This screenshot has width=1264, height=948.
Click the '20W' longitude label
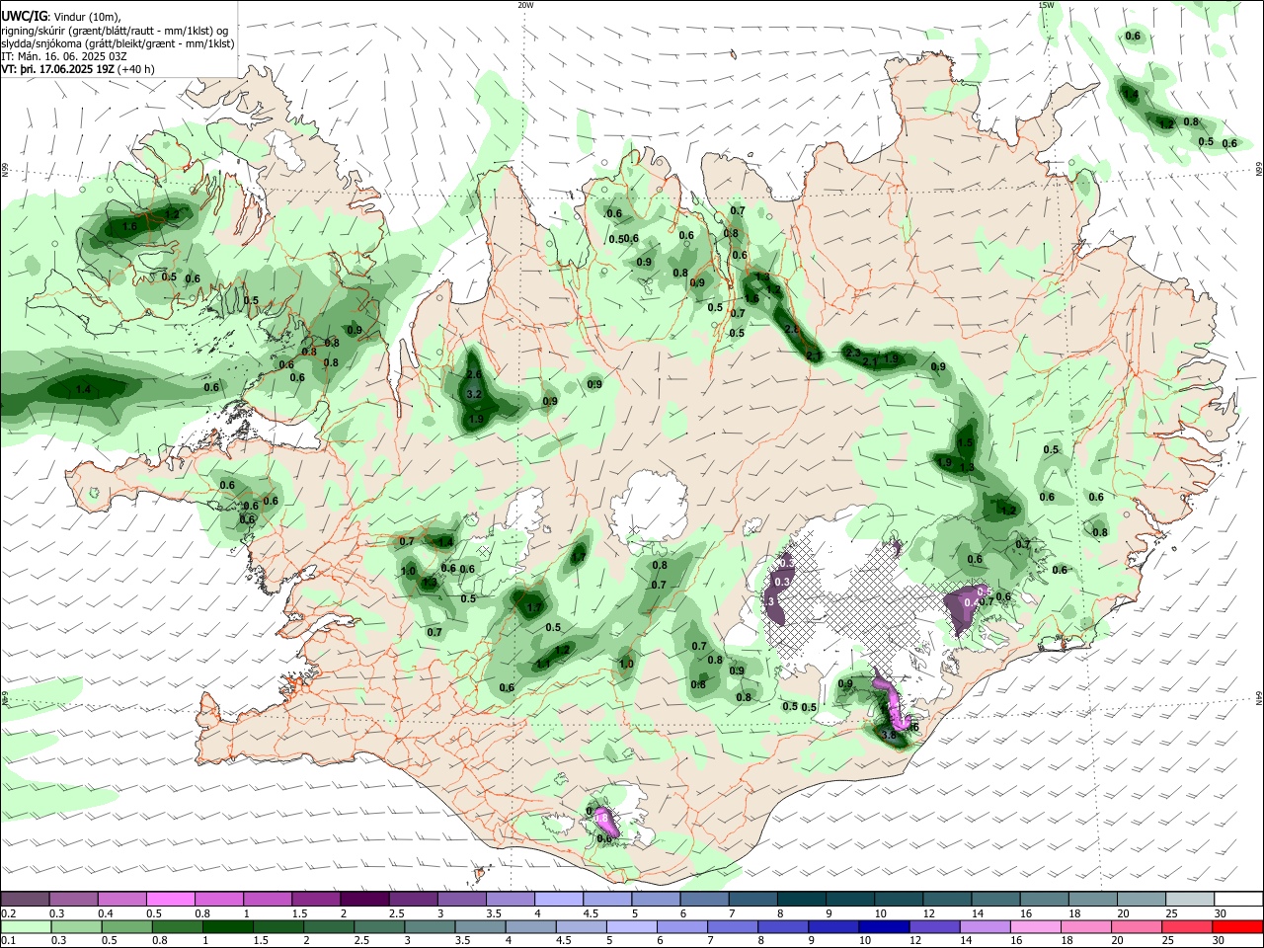pyautogui.click(x=525, y=5)
